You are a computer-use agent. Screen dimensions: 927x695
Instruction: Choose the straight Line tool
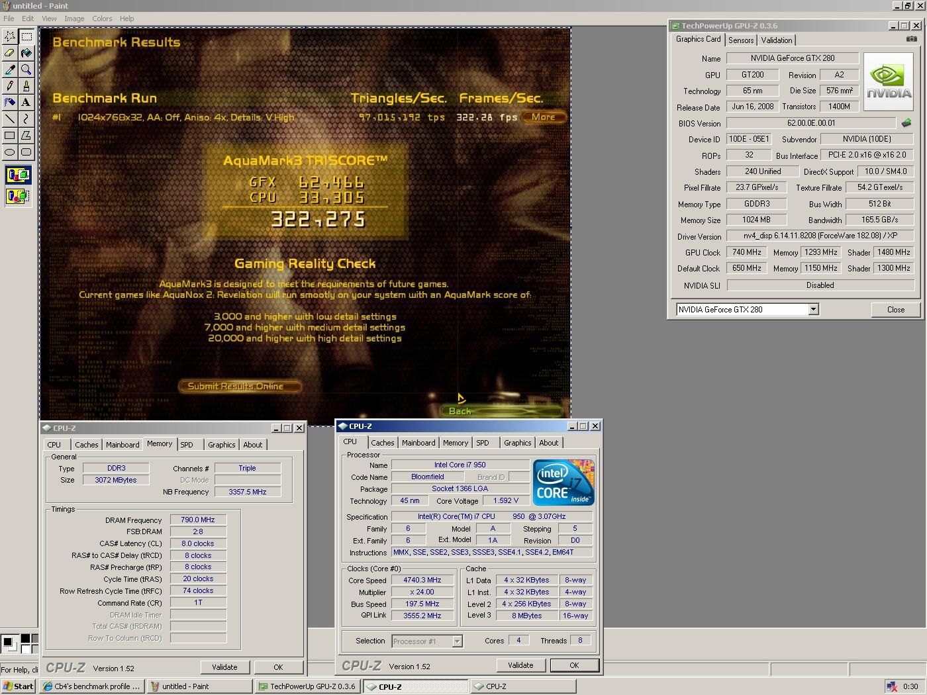tap(10, 118)
